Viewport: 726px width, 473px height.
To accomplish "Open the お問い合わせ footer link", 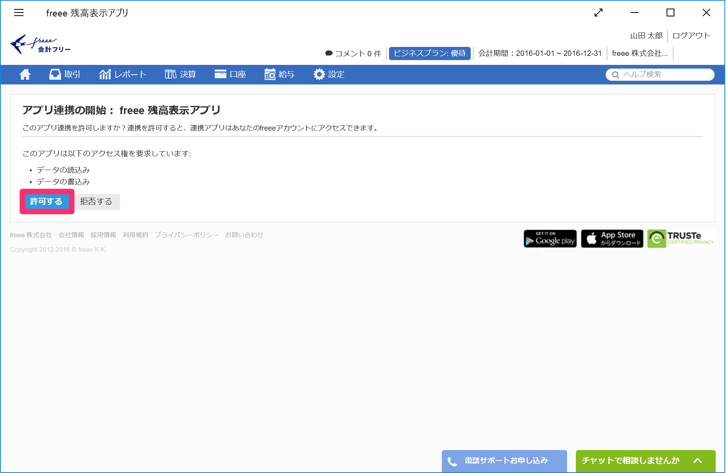I will point(244,235).
